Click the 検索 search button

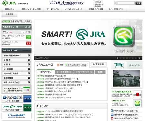pos(138,3)
